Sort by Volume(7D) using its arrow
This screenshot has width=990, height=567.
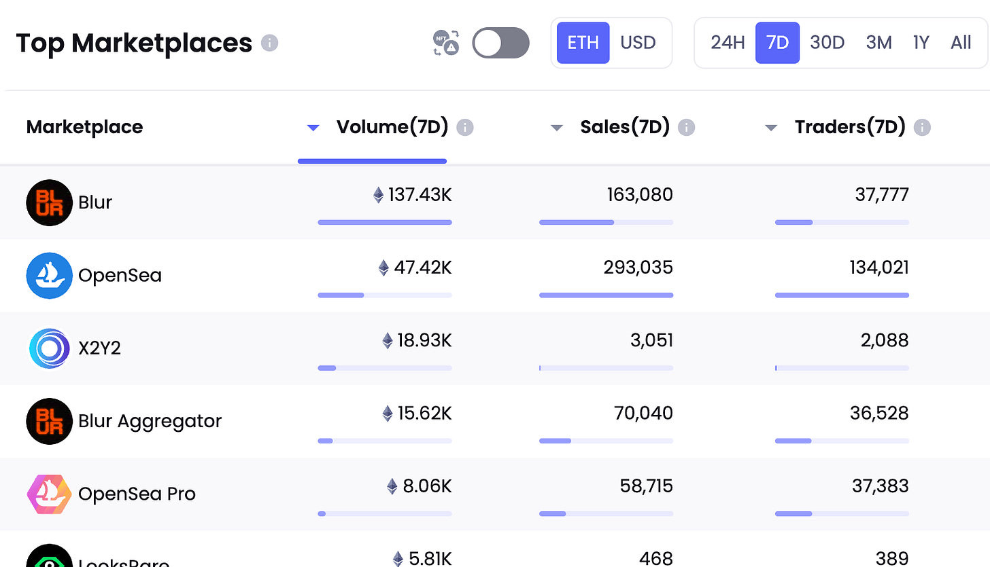pyautogui.click(x=313, y=128)
